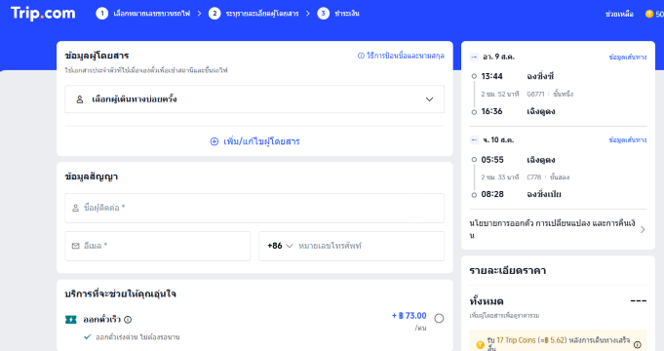Open the +86 country code dropdown
664x351 pixels.
(280, 246)
